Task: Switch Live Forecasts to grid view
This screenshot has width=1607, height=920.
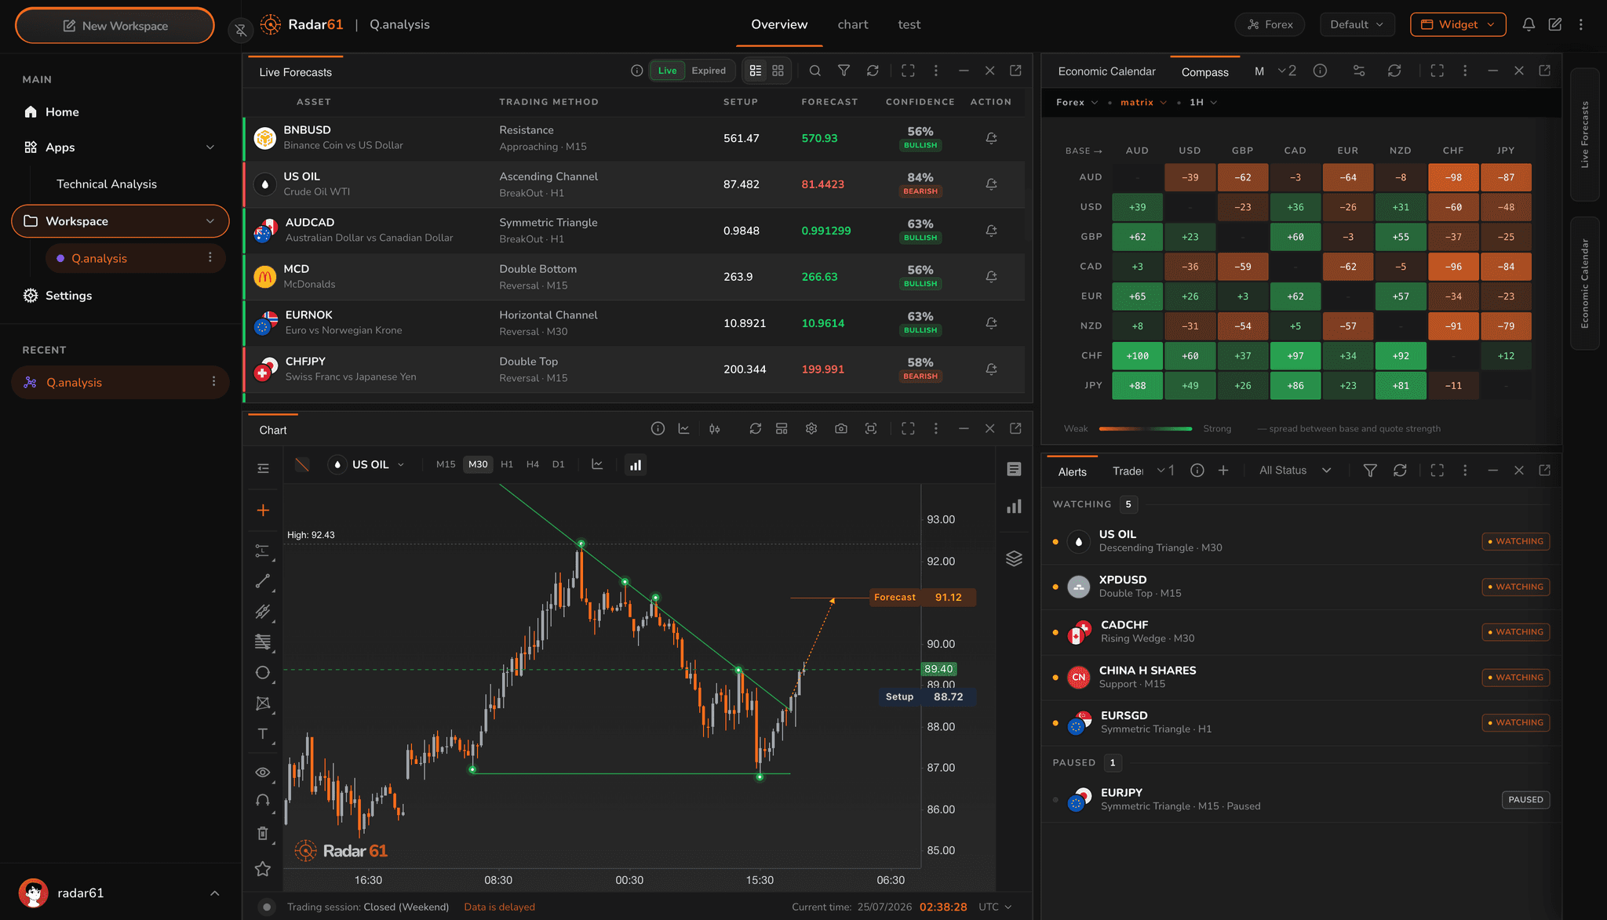Action: click(778, 71)
